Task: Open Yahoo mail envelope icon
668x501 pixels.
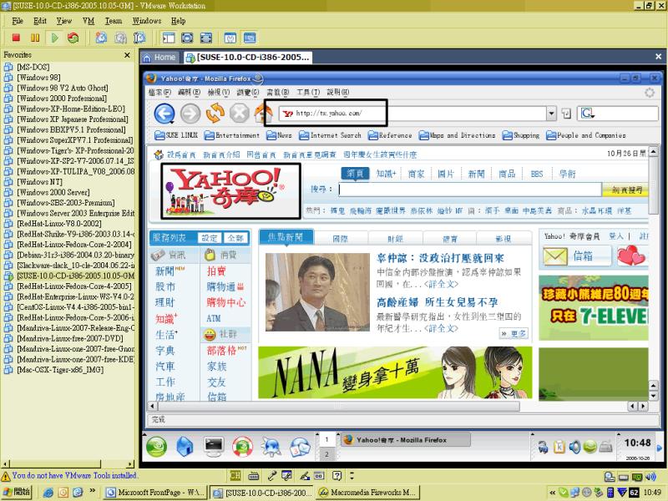Action: coord(555,256)
